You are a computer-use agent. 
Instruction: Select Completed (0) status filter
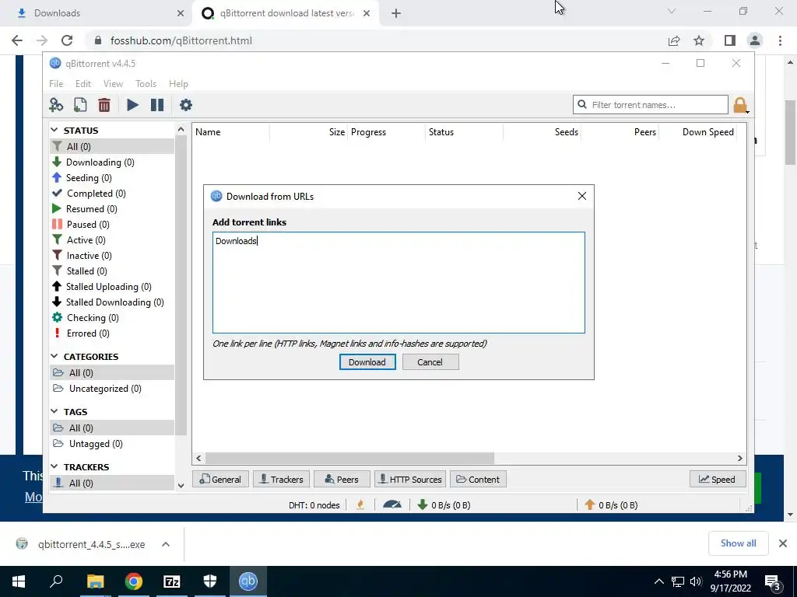[96, 194]
